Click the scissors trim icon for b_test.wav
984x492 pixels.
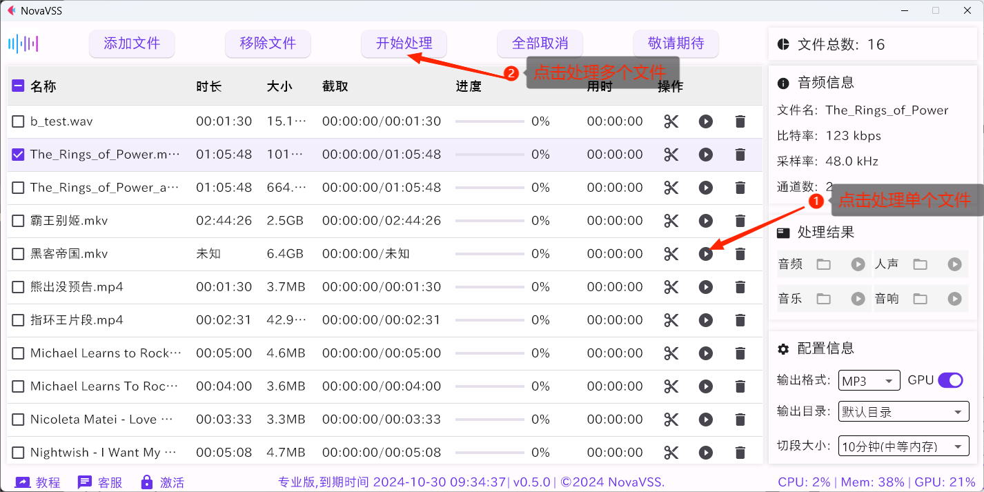click(671, 121)
